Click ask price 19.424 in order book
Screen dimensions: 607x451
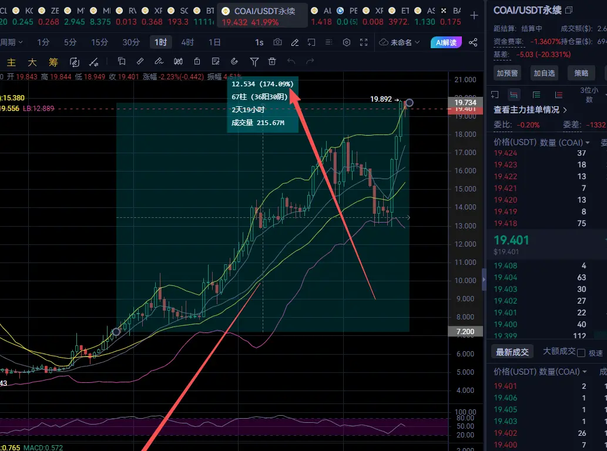pyautogui.click(x=505, y=153)
